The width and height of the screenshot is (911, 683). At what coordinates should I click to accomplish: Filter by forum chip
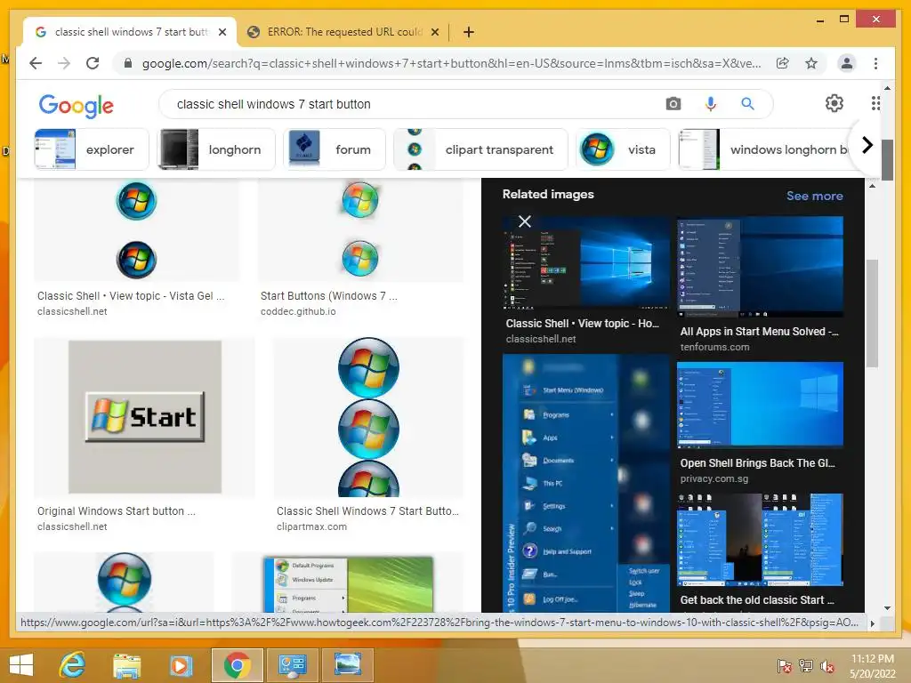pyautogui.click(x=335, y=149)
